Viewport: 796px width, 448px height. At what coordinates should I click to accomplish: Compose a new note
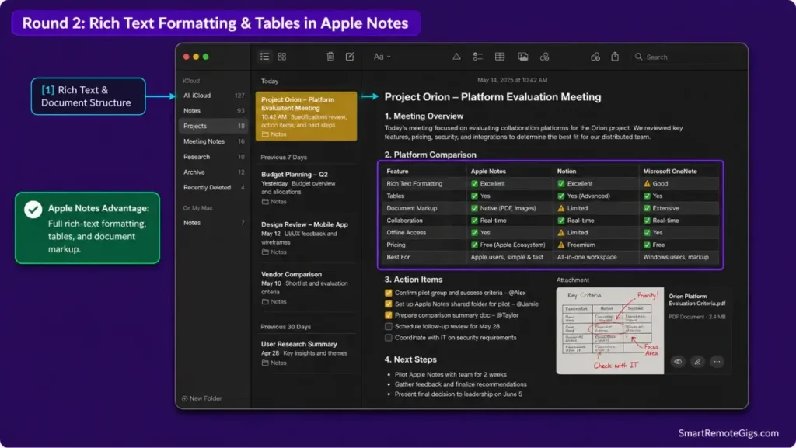point(350,57)
